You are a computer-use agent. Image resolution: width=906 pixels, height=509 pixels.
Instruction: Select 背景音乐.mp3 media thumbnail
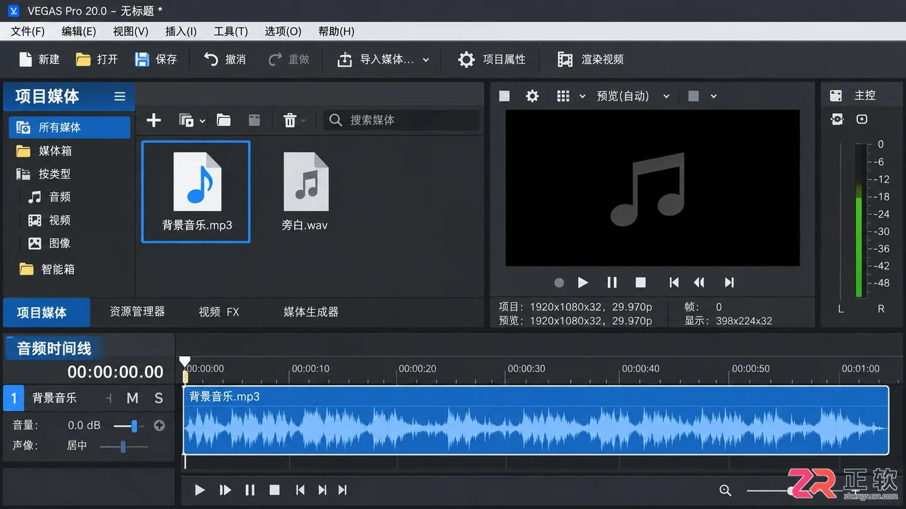(x=196, y=192)
